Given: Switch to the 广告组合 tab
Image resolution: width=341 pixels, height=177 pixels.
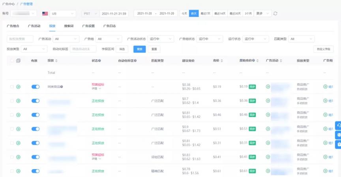Looking at the screenshot, I should pos(13,26).
